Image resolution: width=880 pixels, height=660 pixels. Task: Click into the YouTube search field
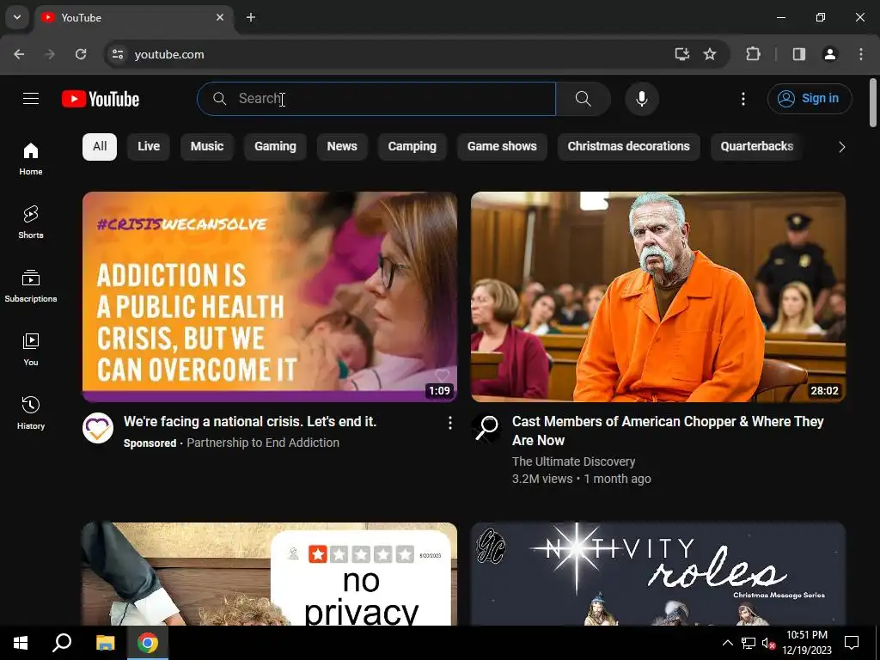[x=376, y=99]
